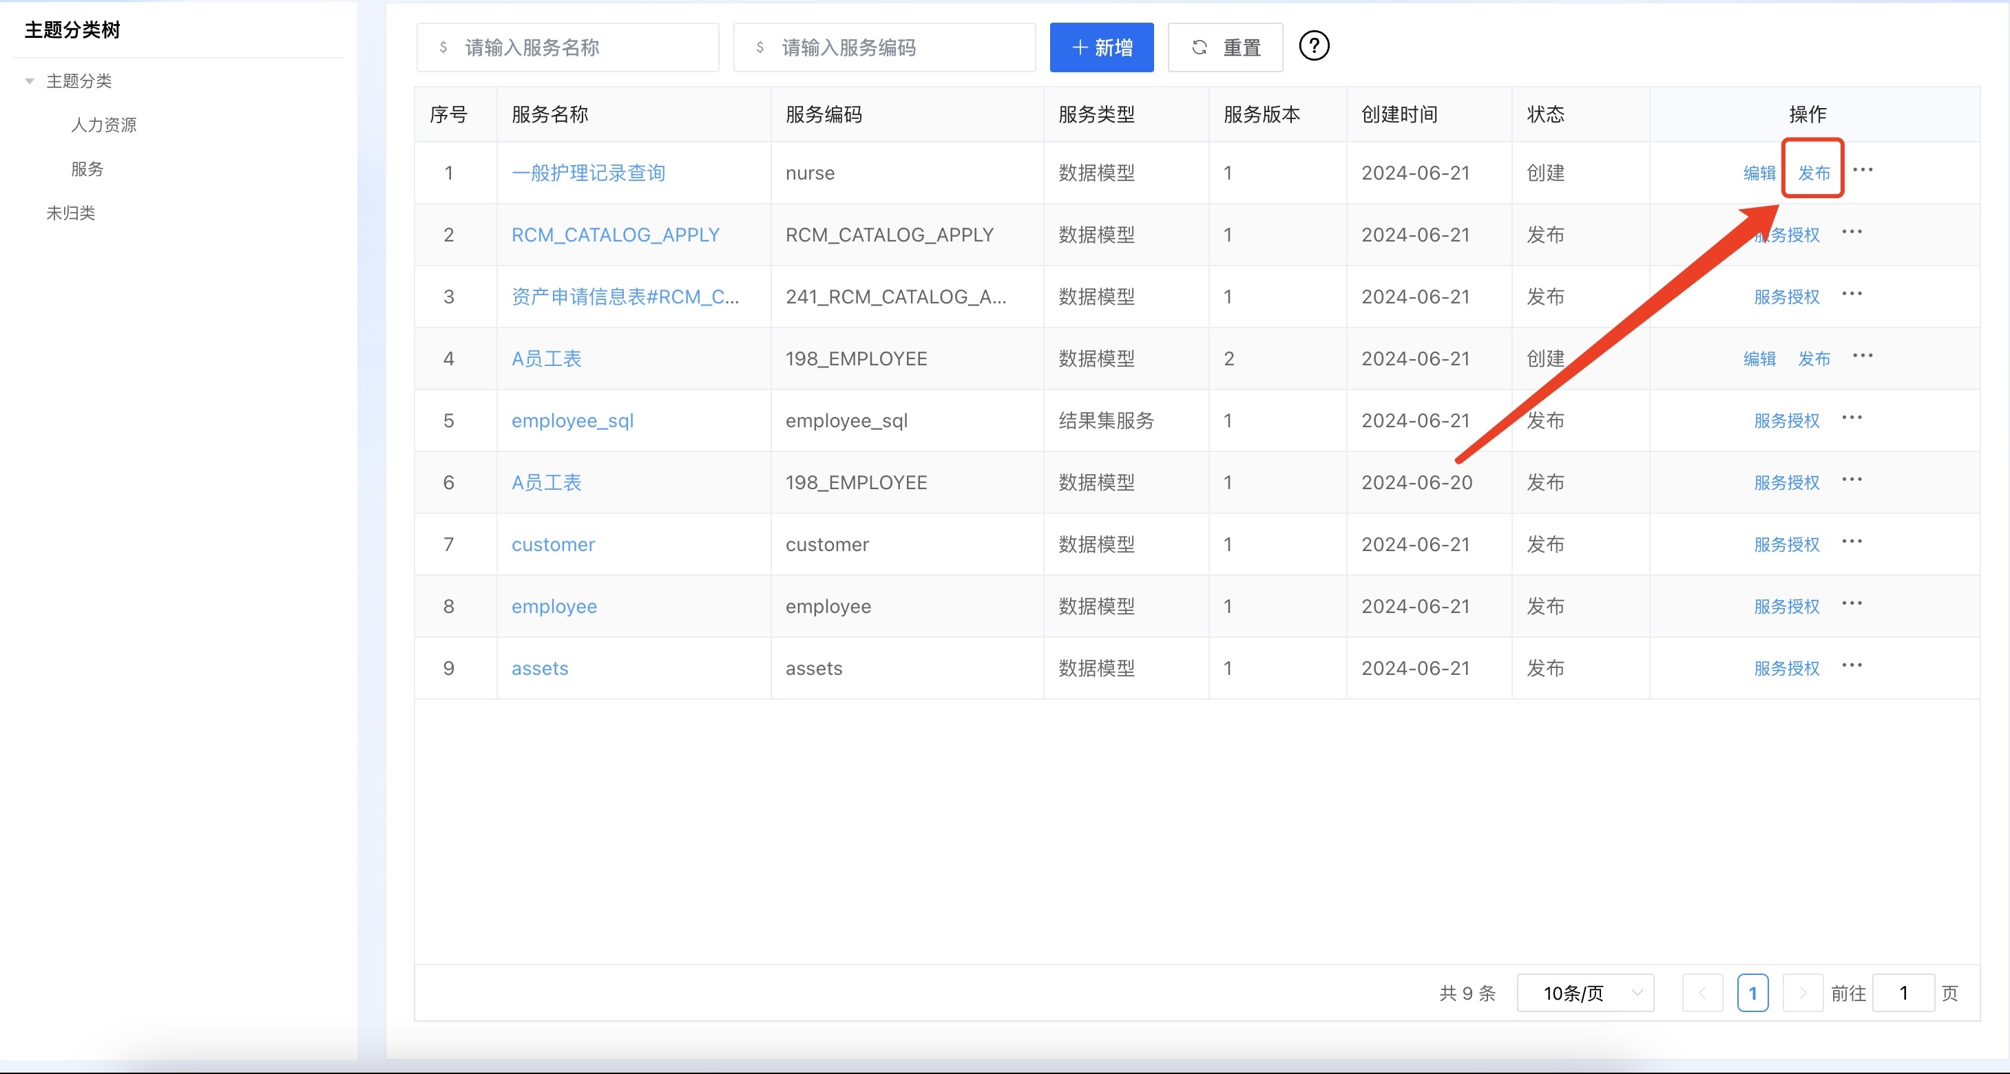Select page number 1 in pagination
The height and width of the screenshot is (1074, 2010).
(x=1752, y=993)
